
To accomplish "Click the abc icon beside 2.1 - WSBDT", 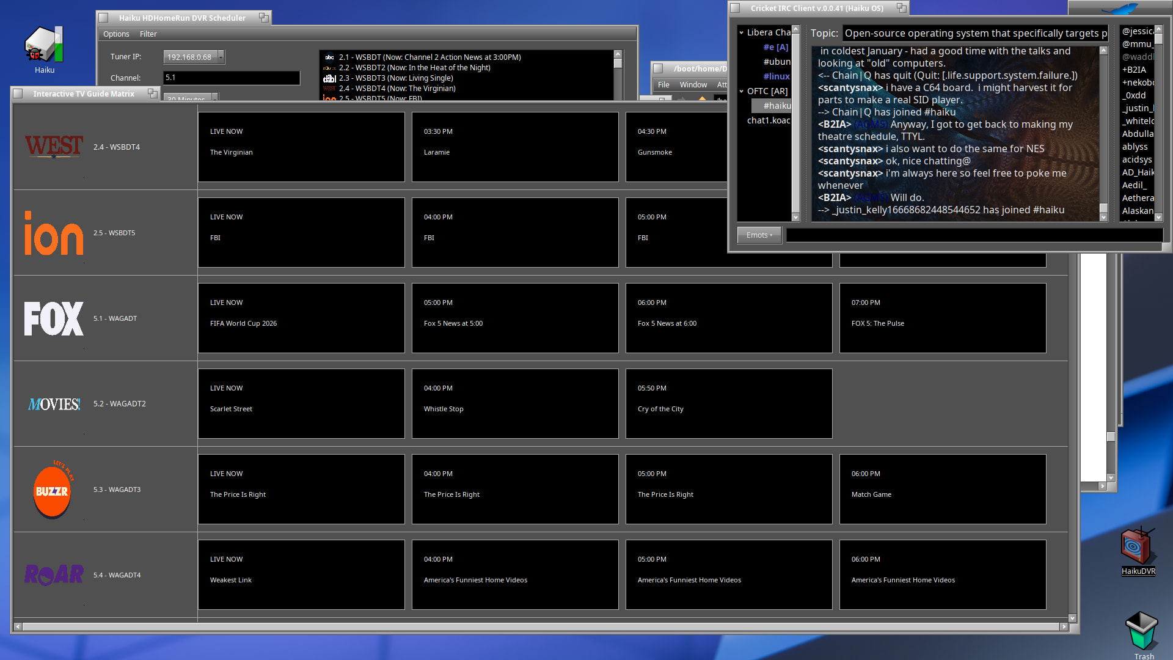I will (329, 57).
